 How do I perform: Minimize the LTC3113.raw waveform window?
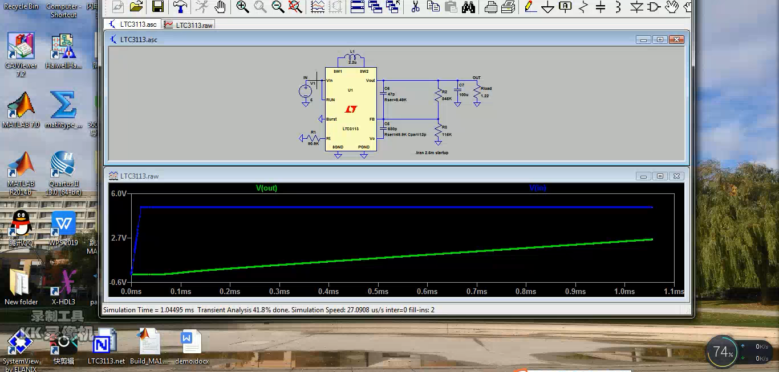click(x=644, y=176)
